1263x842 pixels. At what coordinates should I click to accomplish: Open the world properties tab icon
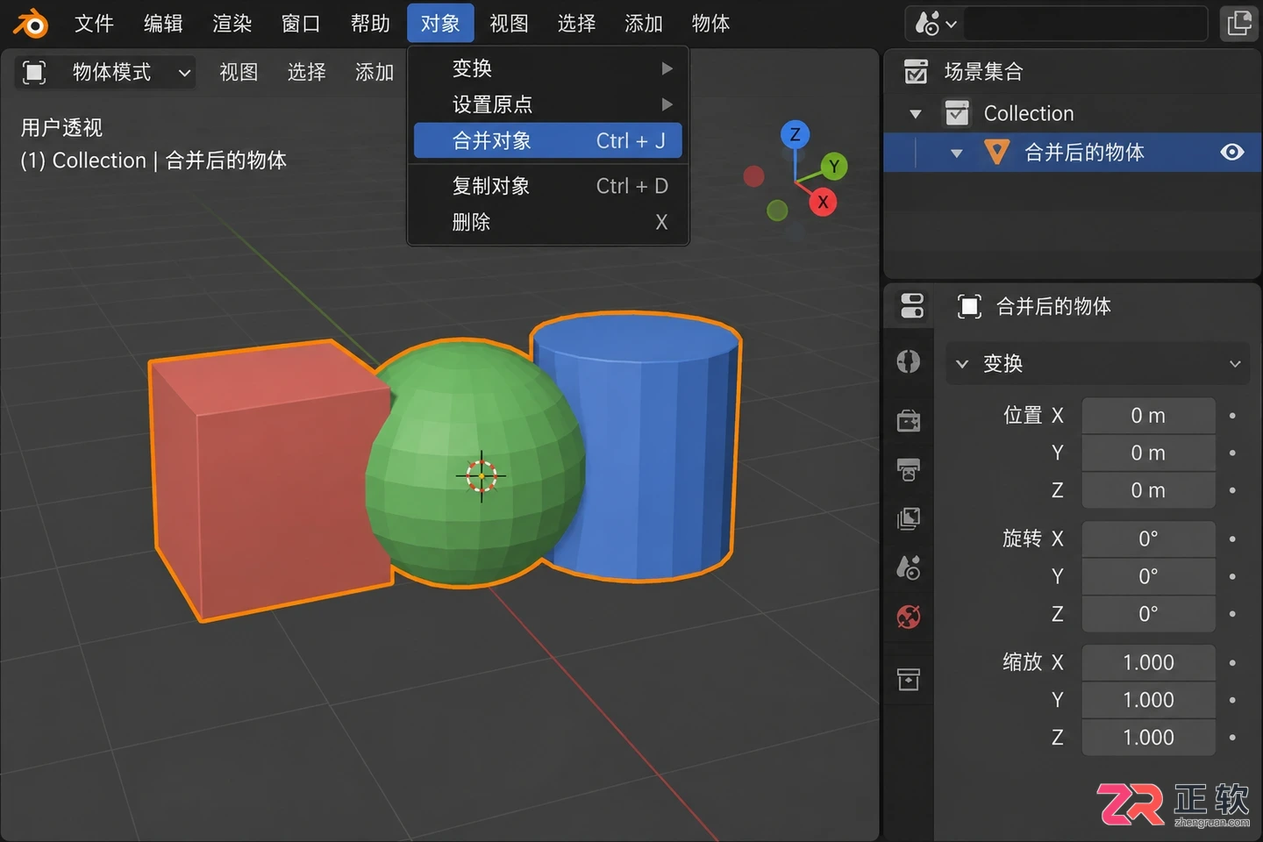(909, 617)
